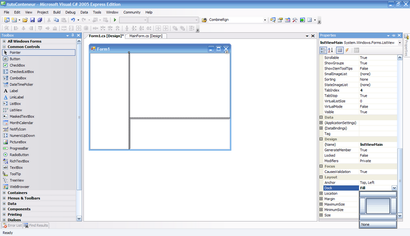Image resolution: width=410 pixels, height=236 pixels.
Task: Open the Error List tab at bottom
Action: click(x=12, y=225)
